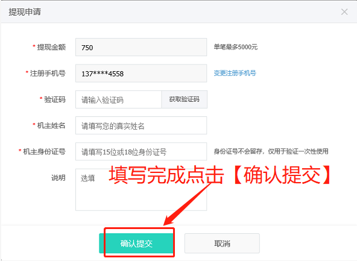
Task: Click the 提现申请 dialog title
Action: (25, 12)
